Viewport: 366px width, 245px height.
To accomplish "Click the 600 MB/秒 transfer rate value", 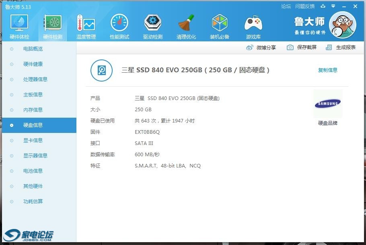I will coord(147,155).
